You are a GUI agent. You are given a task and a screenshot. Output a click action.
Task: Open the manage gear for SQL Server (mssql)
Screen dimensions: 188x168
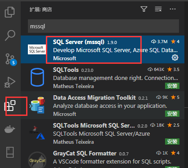pyautogui.click(x=175, y=57)
